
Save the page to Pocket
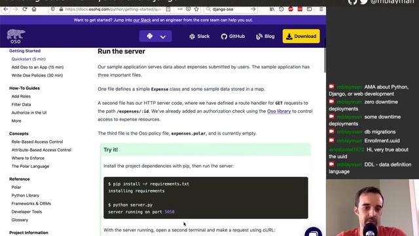pos(188,9)
